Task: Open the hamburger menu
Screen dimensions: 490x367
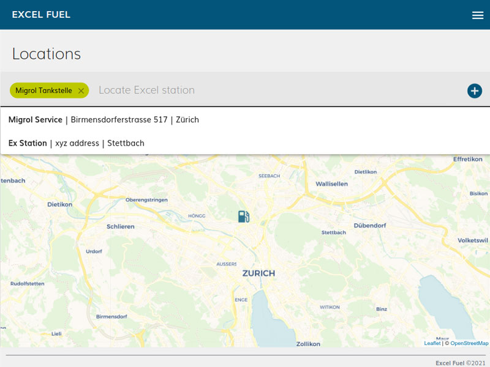Action: 478,15
